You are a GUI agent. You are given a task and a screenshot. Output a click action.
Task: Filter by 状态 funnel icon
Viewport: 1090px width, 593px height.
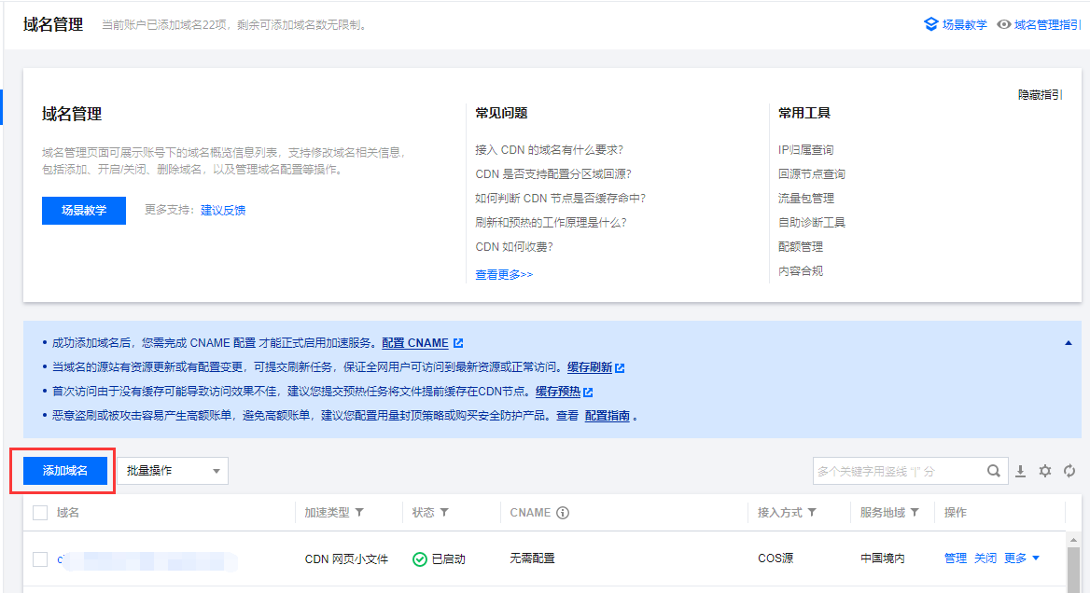coord(444,513)
